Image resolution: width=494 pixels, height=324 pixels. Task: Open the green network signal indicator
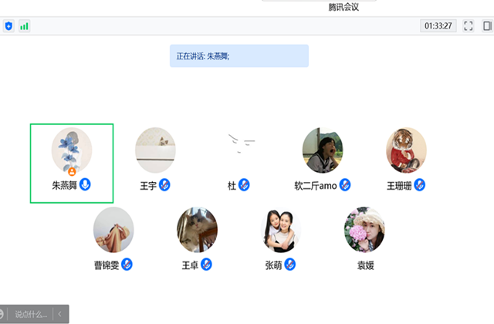(x=24, y=25)
